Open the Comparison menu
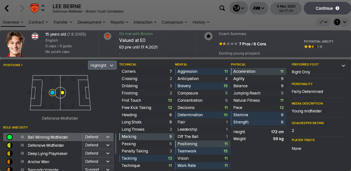 (174, 22)
